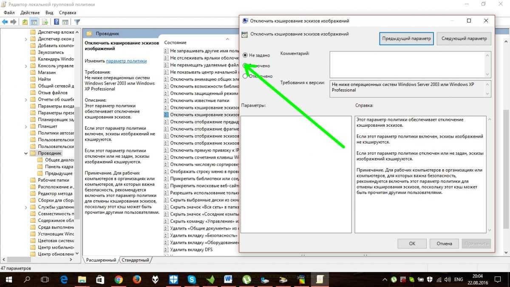Click the 'параметр политики' link
The height and width of the screenshot is (287, 510).
tap(126, 61)
